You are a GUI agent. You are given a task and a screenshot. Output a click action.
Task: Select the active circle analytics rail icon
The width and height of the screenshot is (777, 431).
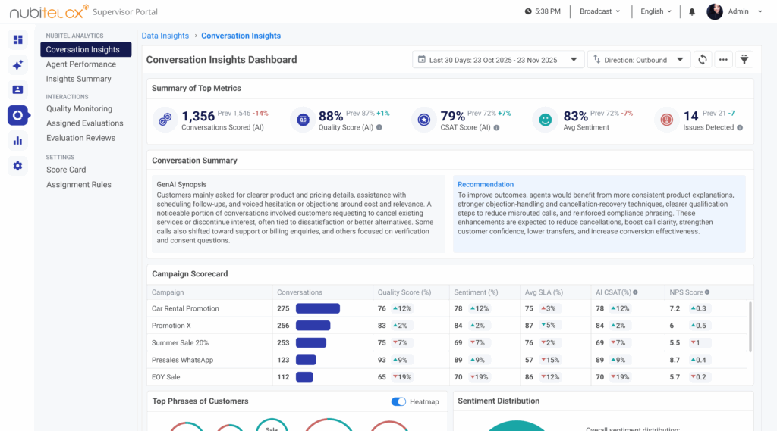click(18, 115)
